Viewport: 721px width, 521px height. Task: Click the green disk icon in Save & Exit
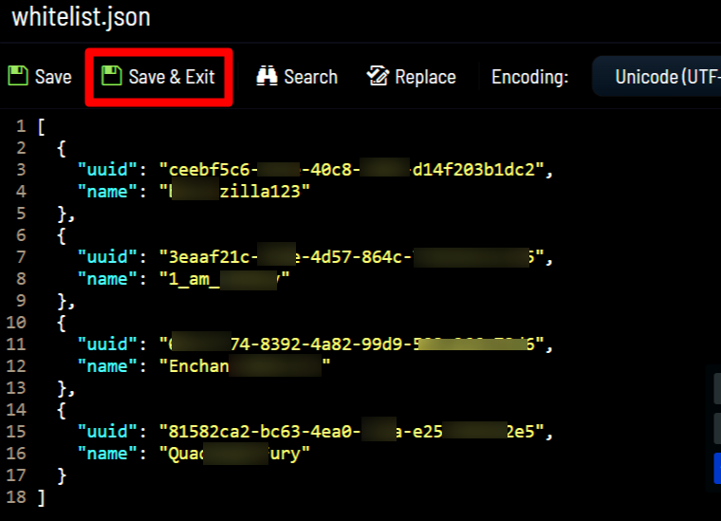click(x=112, y=76)
